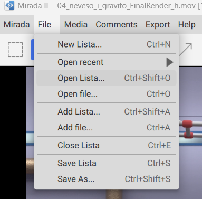This screenshot has height=199, width=202.
Task: Expand the Open recent submenu arrow
Action: coord(170,62)
